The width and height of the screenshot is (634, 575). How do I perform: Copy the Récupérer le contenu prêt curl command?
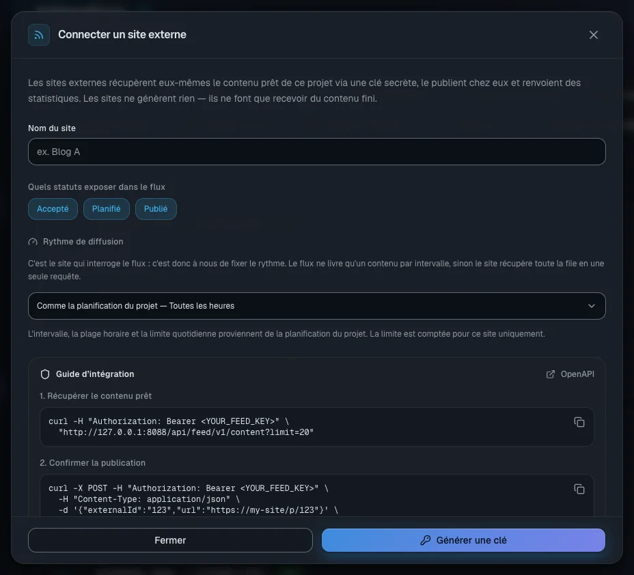[x=579, y=422]
